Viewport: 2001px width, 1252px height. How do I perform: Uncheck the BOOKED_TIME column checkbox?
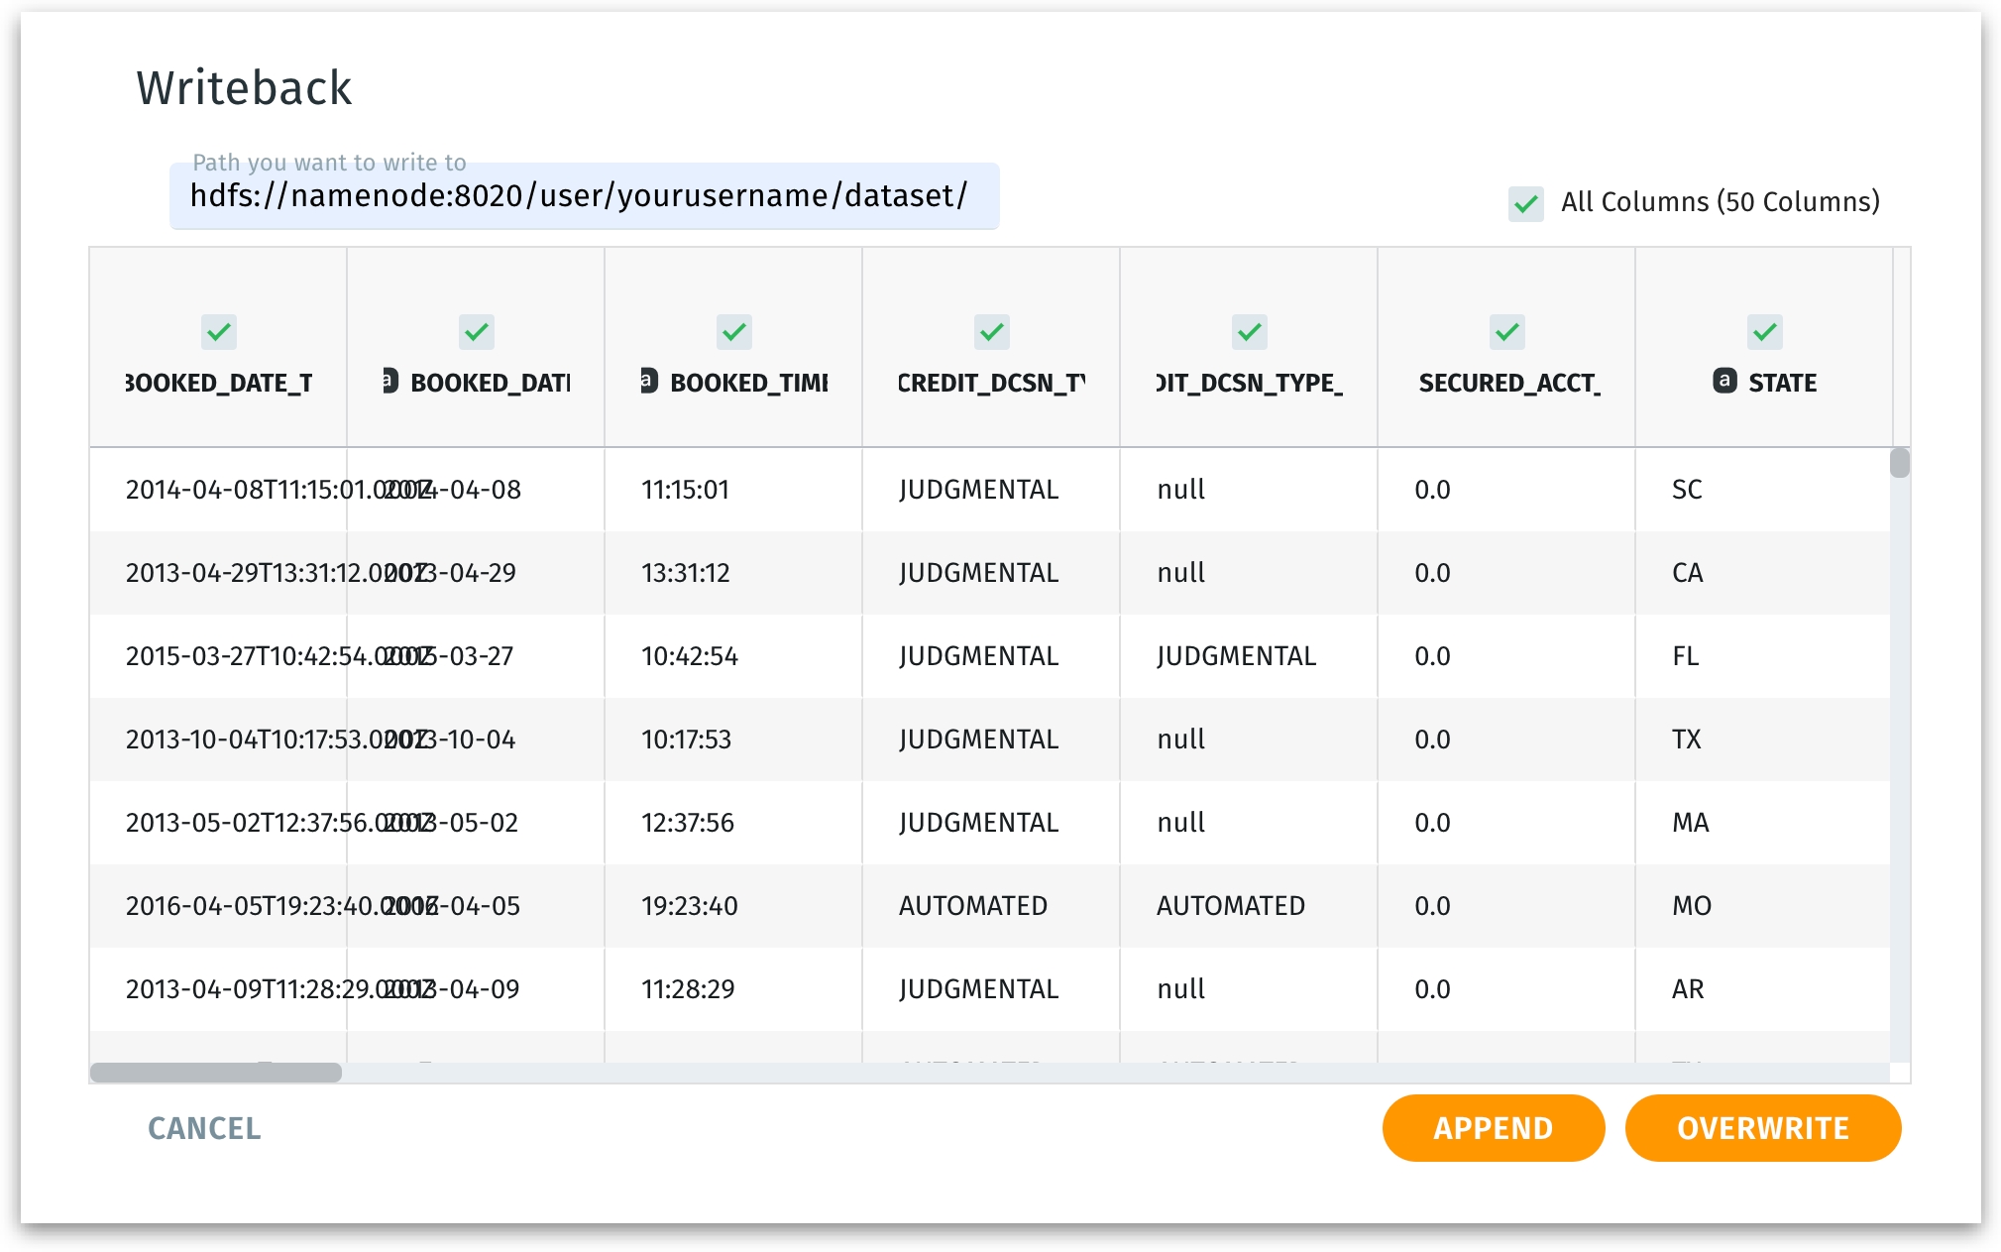point(733,332)
